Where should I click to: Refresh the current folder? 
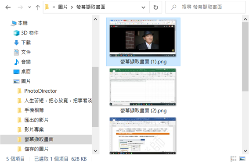coord(155,7)
